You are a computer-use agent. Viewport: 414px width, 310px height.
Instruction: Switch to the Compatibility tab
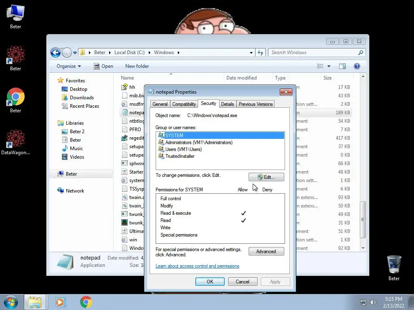point(184,104)
